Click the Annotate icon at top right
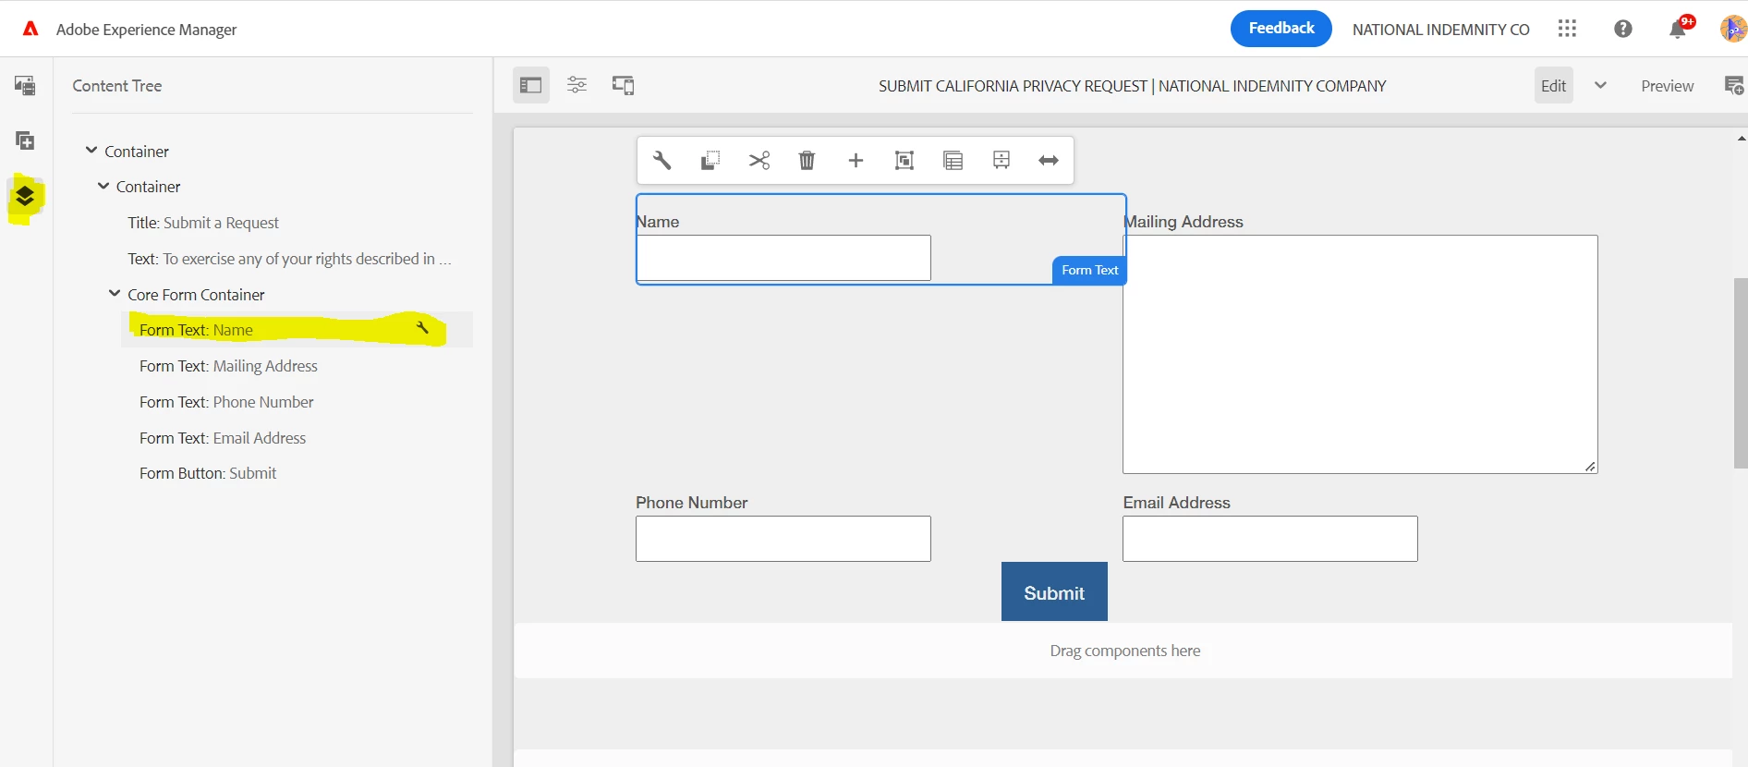1748x767 pixels. pyautogui.click(x=1734, y=86)
